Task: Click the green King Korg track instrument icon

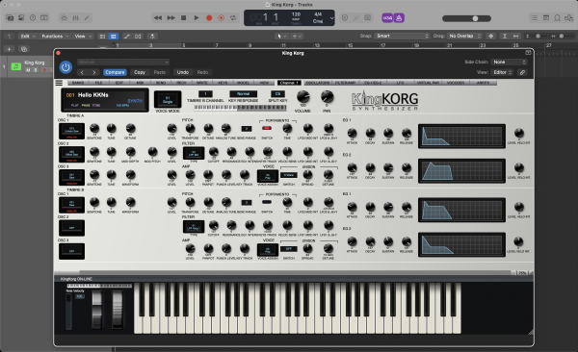Action: (x=16, y=66)
